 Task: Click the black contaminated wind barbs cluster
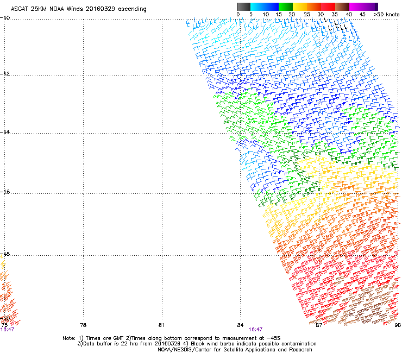click(336, 25)
